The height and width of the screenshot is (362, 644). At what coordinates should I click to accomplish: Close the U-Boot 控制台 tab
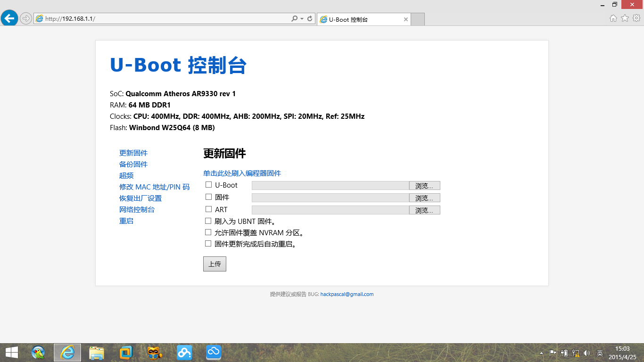[406, 19]
